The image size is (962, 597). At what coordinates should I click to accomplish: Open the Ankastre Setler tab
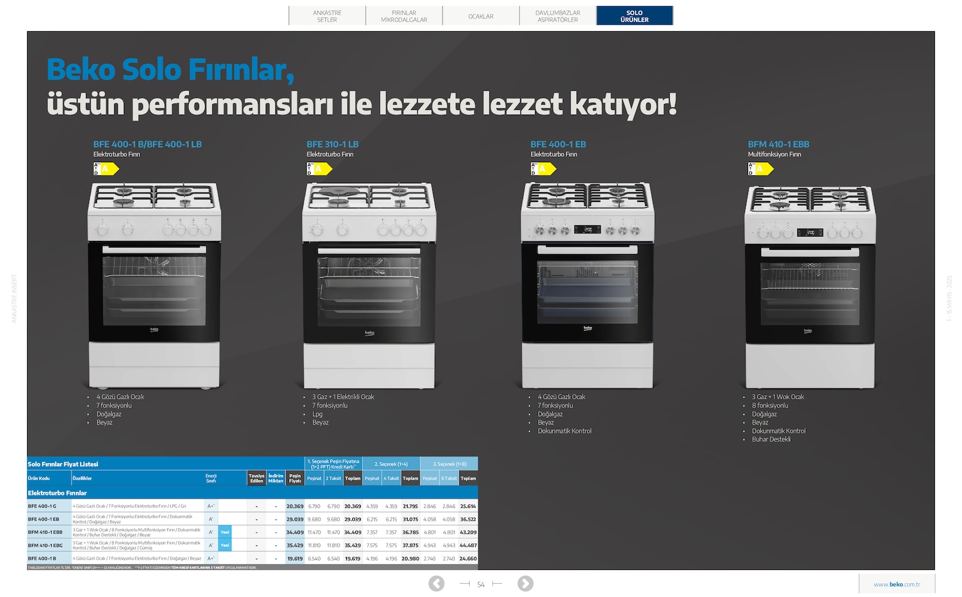pyautogui.click(x=327, y=16)
